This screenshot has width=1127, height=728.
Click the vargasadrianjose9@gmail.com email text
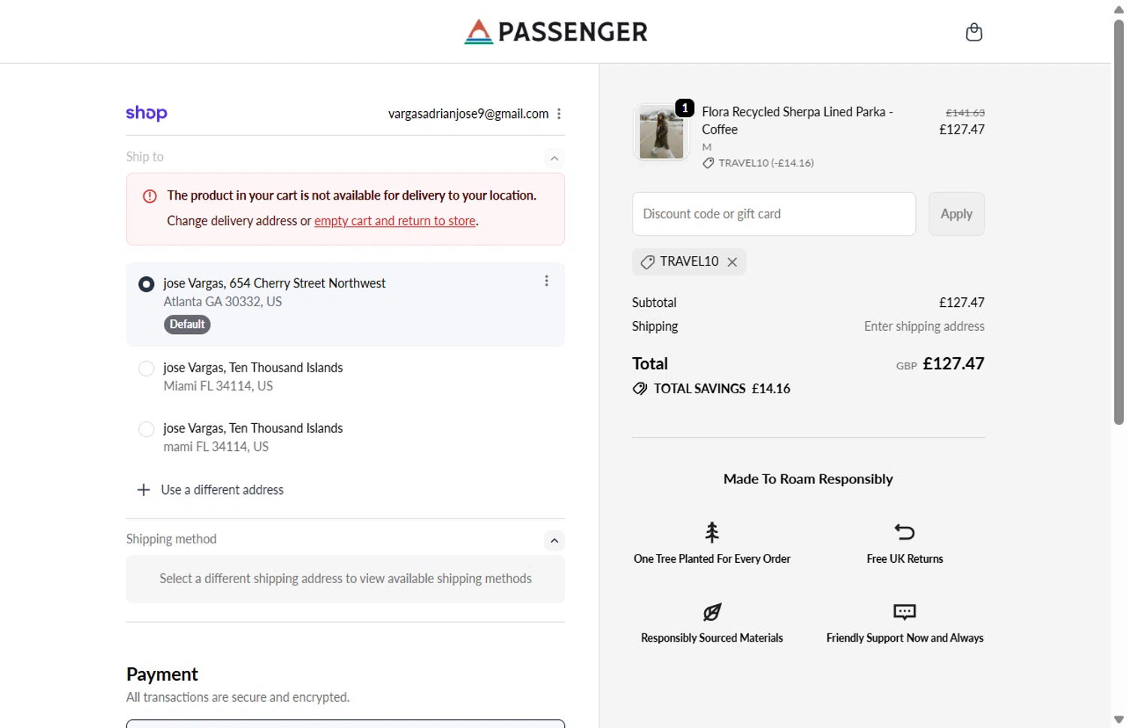point(468,114)
